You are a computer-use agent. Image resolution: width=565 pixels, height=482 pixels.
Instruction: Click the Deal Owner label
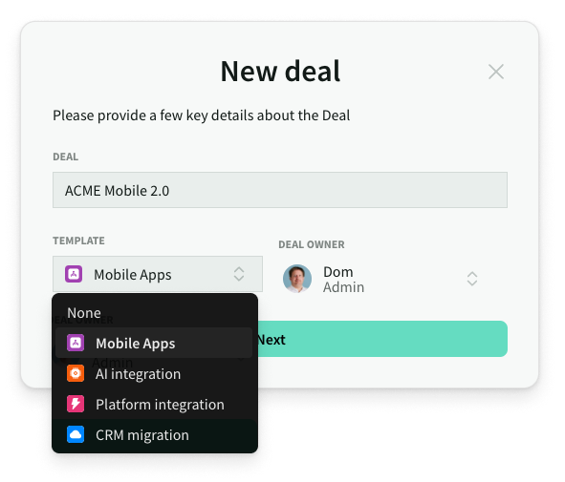[x=312, y=244]
